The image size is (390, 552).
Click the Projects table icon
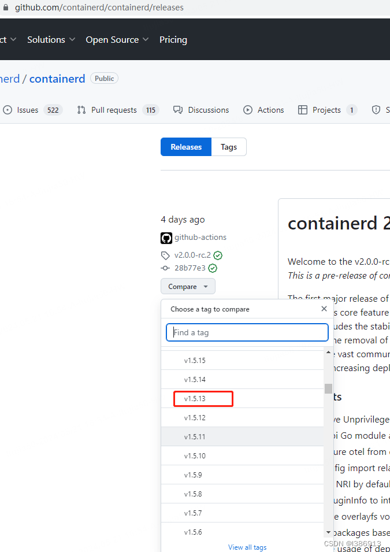click(x=303, y=110)
